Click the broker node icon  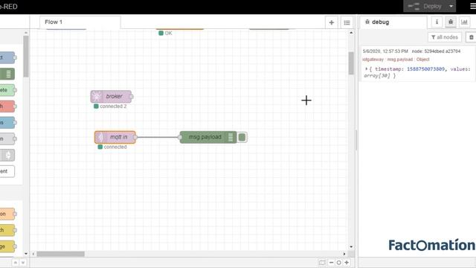97,97
